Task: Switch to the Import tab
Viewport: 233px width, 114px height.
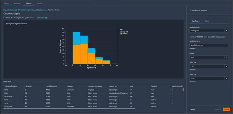Action: coord(6,3)
